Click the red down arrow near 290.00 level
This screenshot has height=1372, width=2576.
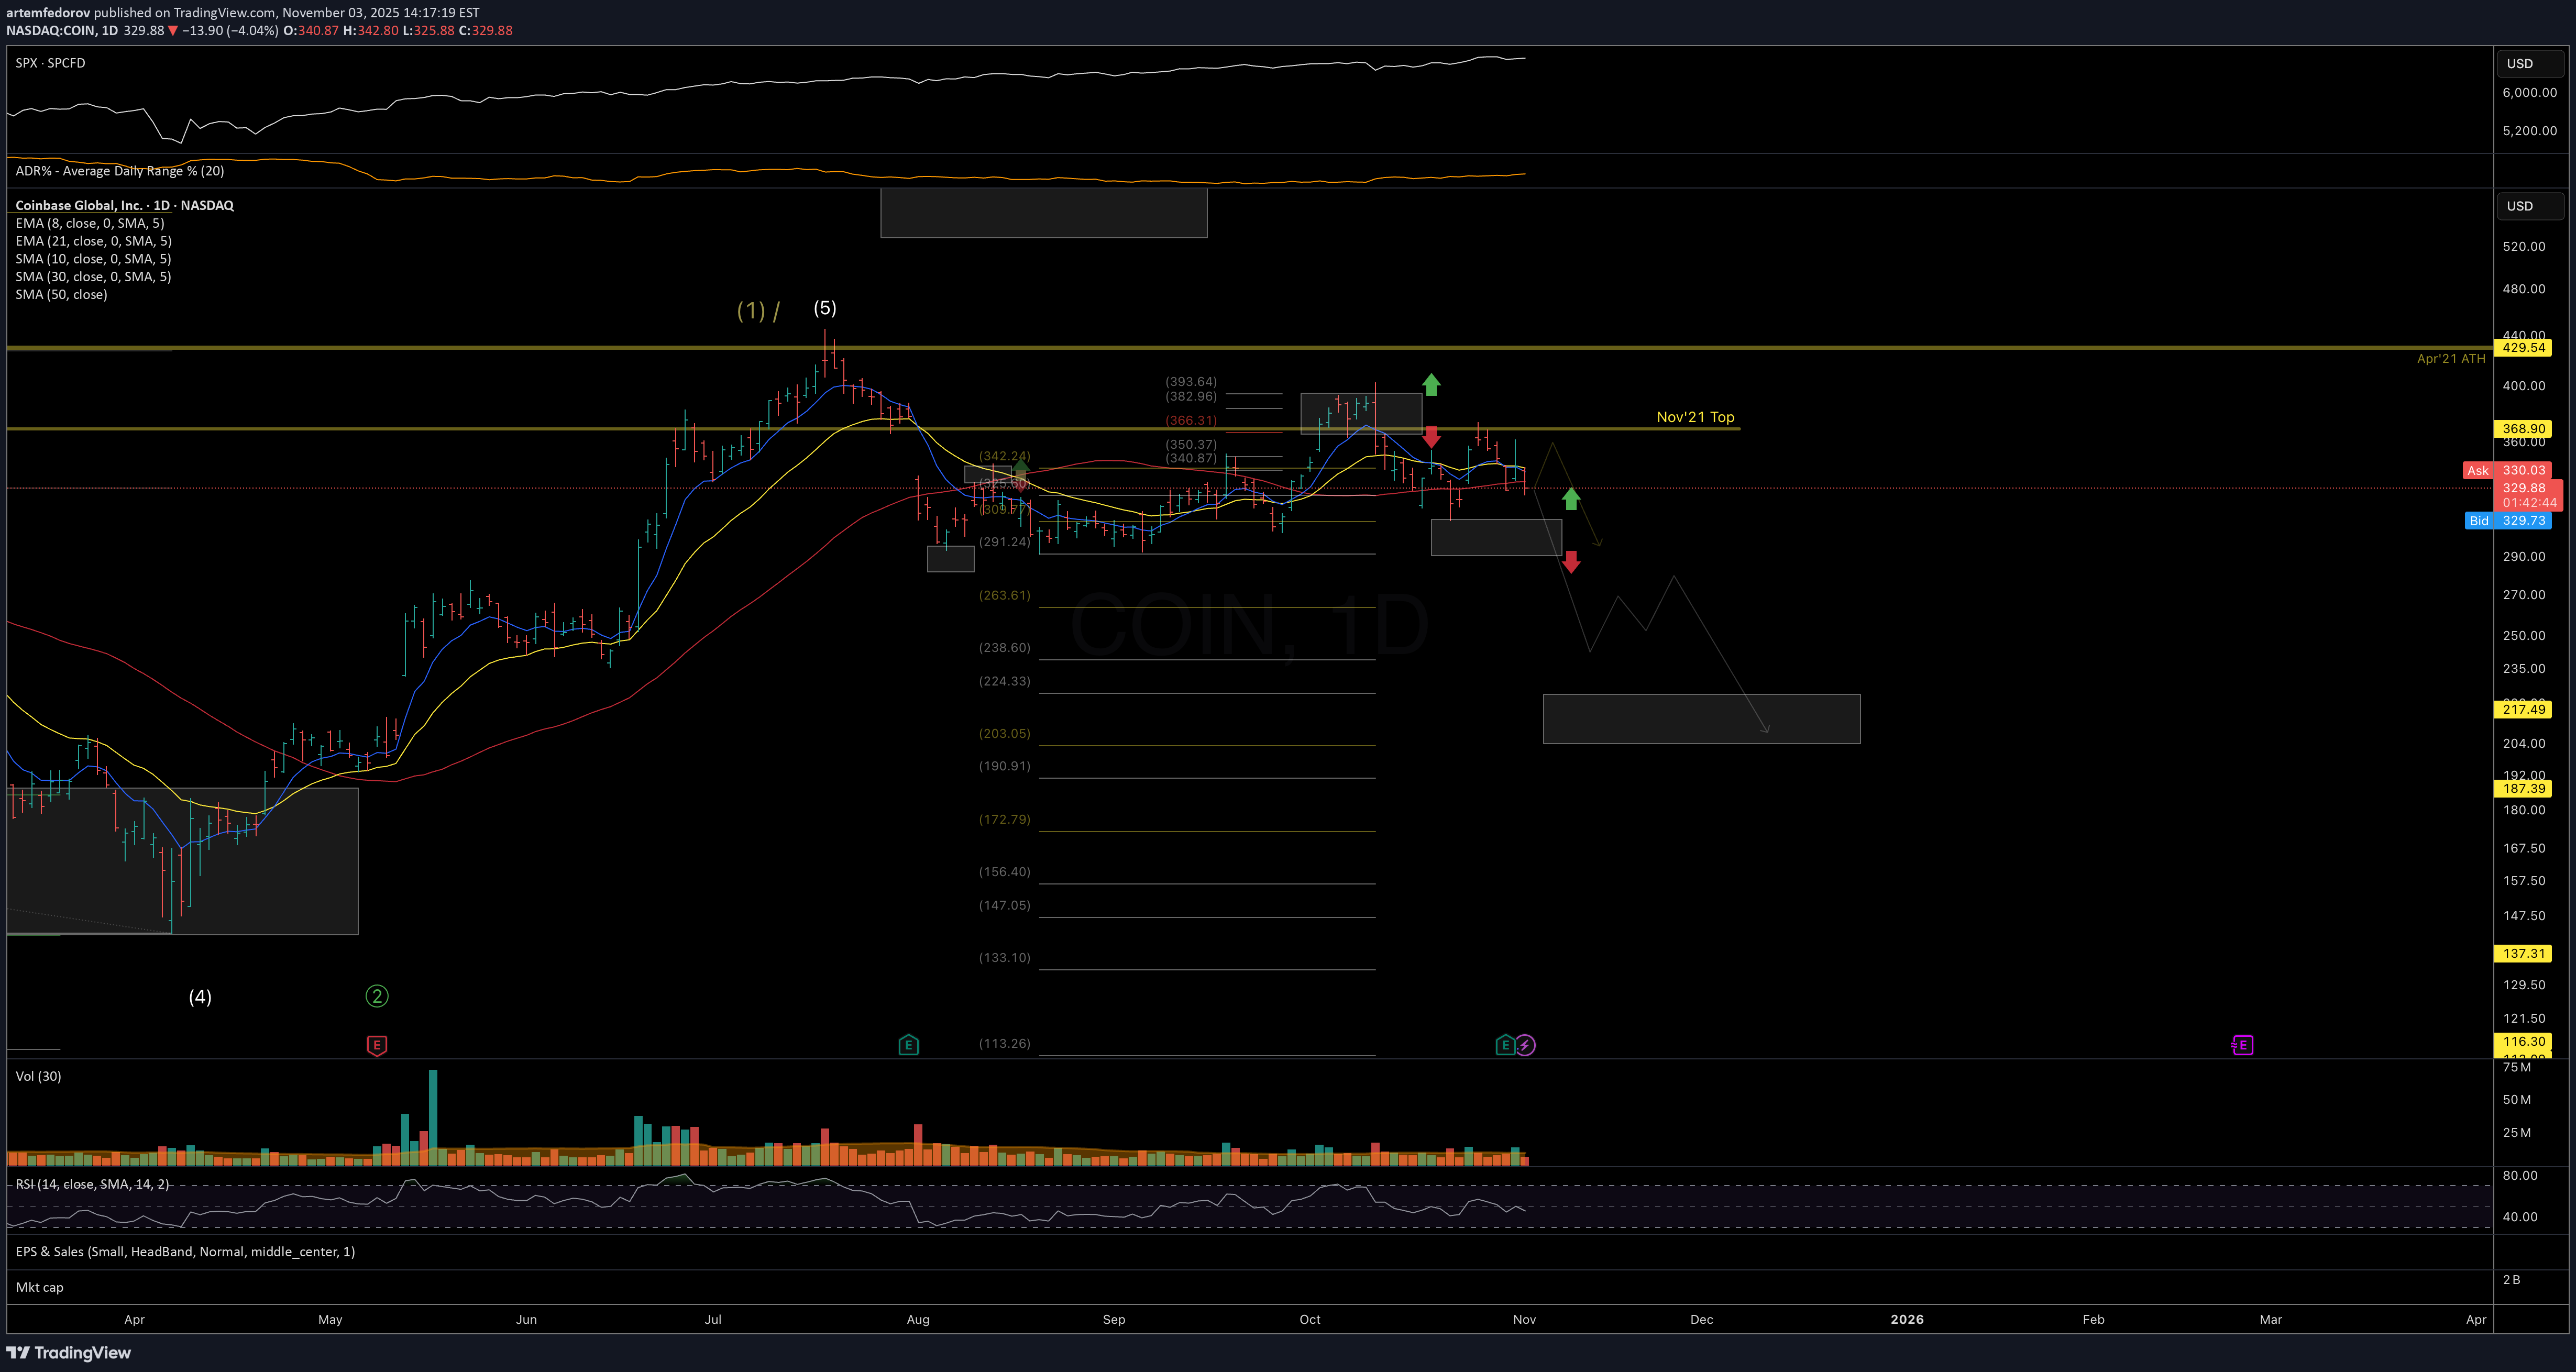tap(1571, 562)
